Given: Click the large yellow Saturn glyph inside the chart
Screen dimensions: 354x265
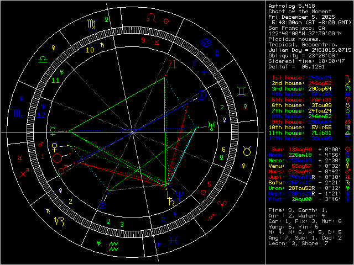Looking at the screenshot, I should pyautogui.click(x=171, y=202).
